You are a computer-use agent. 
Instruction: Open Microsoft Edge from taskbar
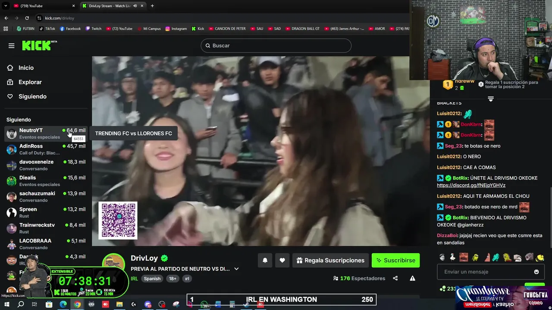[x=63, y=304]
